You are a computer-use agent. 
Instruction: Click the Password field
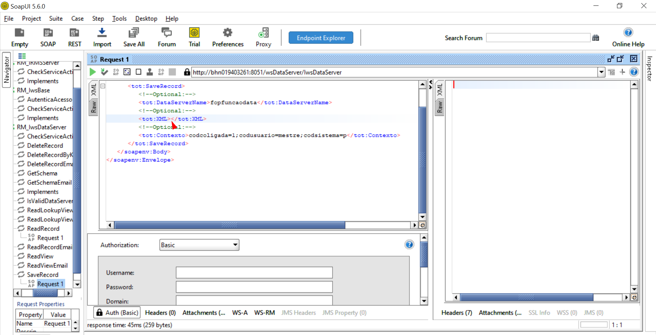coord(254,287)
